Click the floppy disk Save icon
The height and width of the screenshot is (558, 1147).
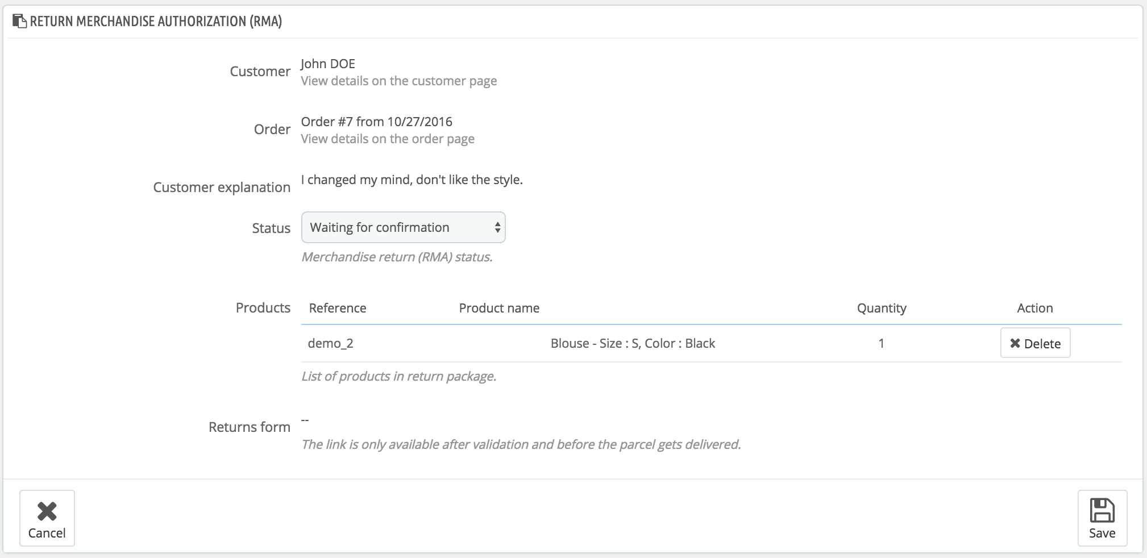(1102, 510)
